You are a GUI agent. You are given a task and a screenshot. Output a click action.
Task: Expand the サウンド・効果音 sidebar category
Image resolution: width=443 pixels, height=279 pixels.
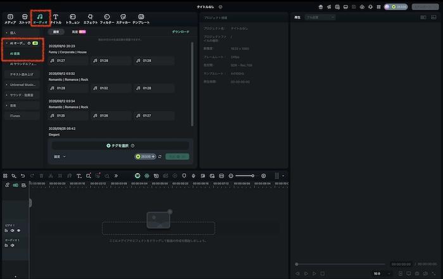[23, 95]
